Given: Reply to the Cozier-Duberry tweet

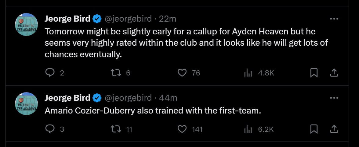Looking at the screenshot, I should click(x=50, y=129).
